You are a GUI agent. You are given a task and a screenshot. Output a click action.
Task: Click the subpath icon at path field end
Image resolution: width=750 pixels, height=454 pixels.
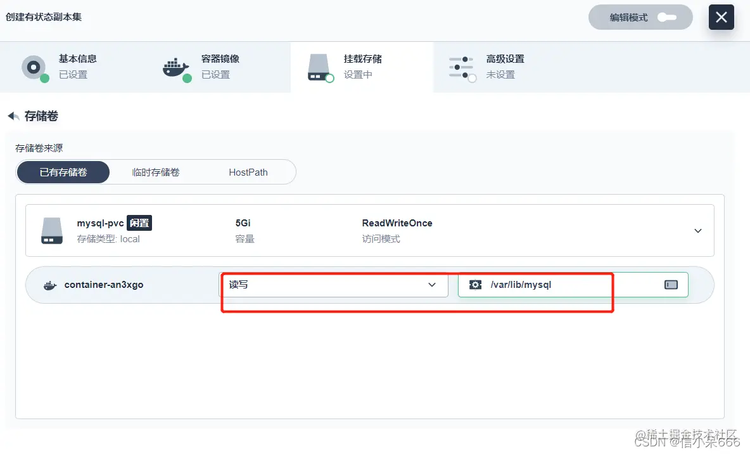coord(671,285)
